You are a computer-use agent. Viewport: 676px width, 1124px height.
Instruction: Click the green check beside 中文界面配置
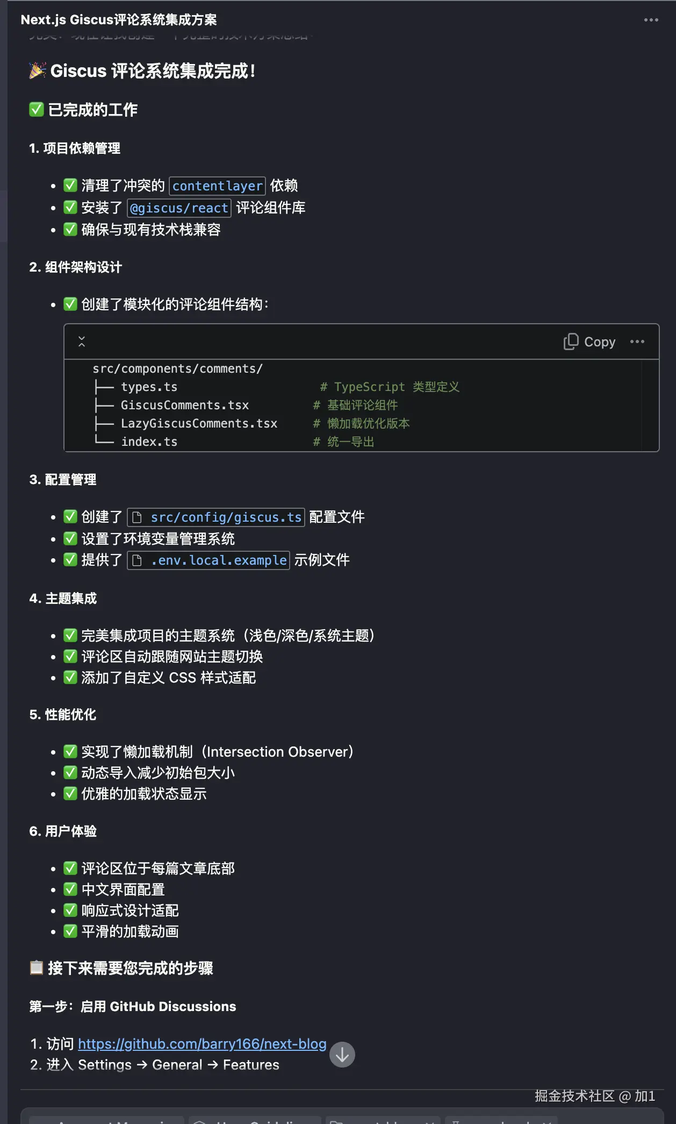pyautogui.click(x=70, y=890)
